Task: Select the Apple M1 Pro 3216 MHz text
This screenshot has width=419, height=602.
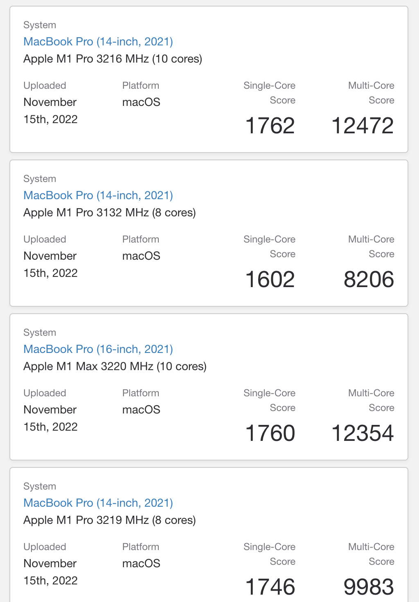Action: (113, 59)
